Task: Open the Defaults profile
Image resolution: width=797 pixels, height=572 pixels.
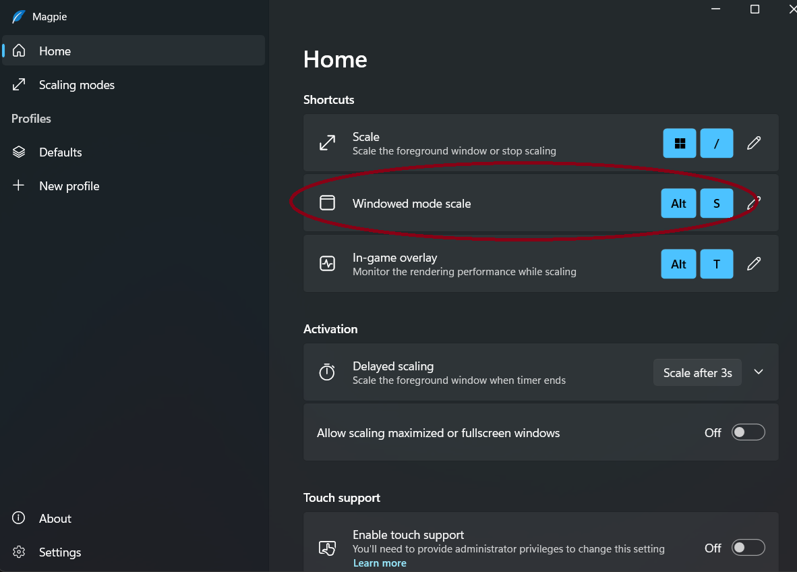Action: [60, 152]
